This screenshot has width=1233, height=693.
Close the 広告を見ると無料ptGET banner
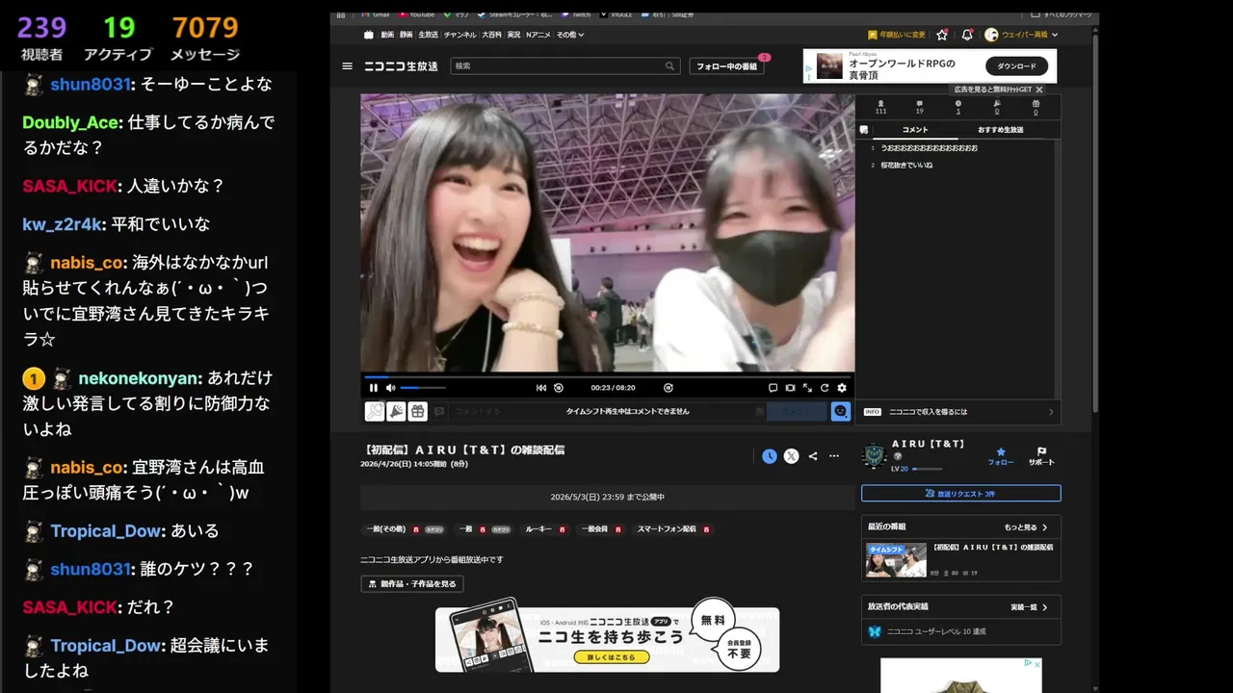[x=1039, y=90]
